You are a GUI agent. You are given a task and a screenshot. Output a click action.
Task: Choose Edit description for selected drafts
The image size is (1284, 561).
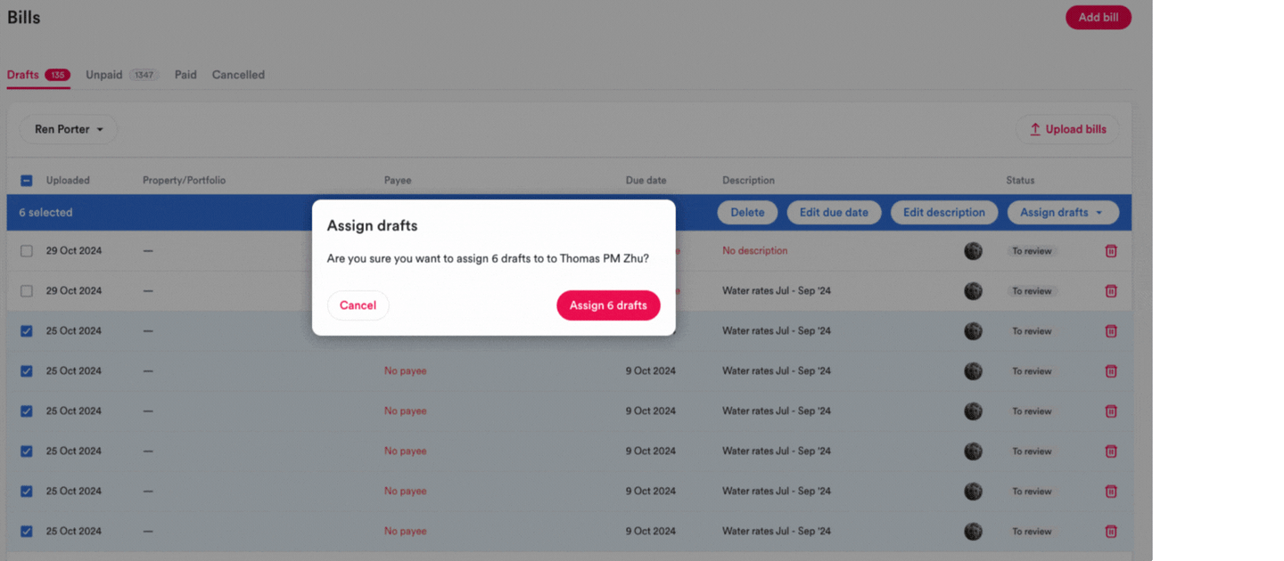(944, 213)
